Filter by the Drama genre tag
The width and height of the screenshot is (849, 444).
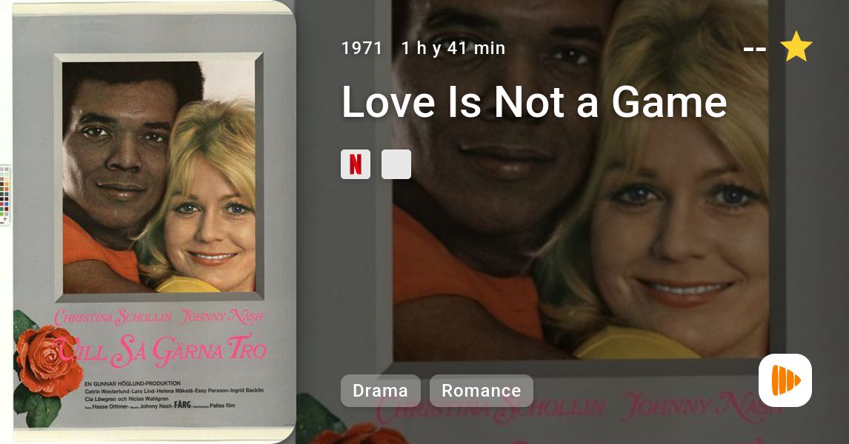[x=380, y=391]
